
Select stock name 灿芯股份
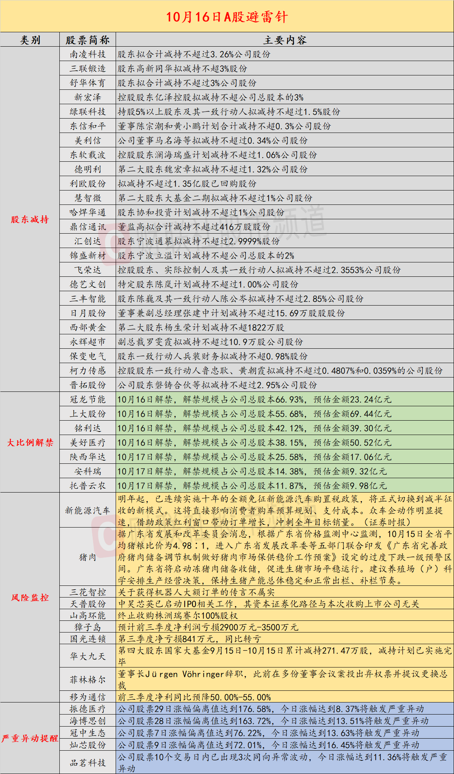click(88, 745)
